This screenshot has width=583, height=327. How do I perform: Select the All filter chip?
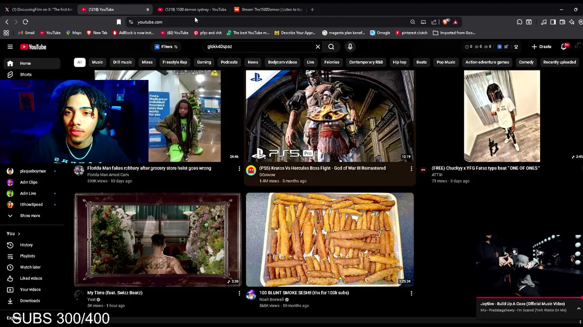80,62
